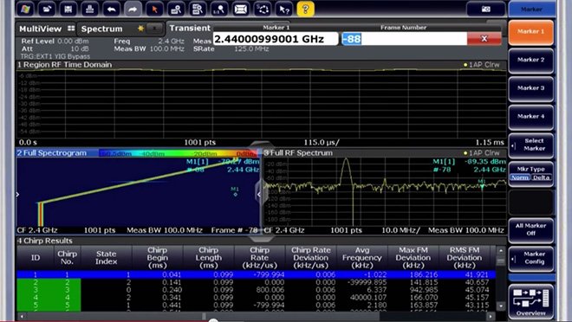Click the Windows start icon in toolbar
The width and height of the screenshot is (572, 322).
click(x=25, y=9)
